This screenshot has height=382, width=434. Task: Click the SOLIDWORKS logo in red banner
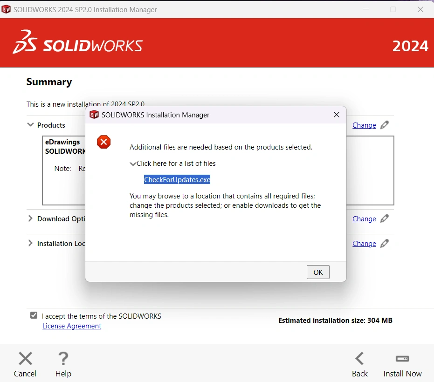77,42
